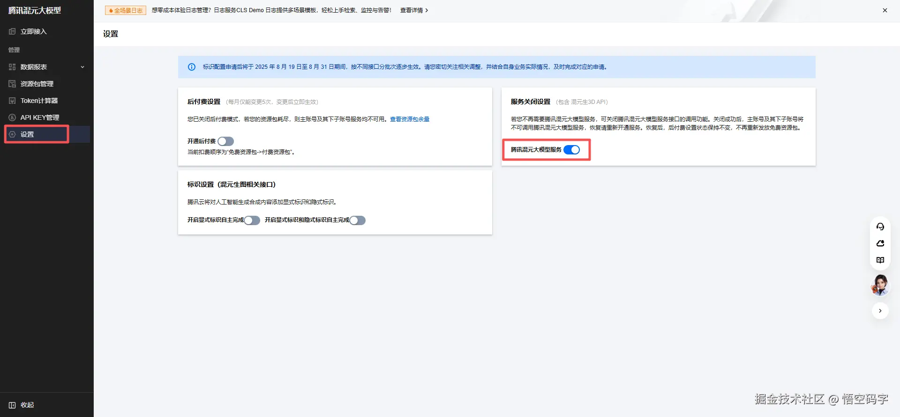
Task: Click the text 腾讯云将对人工智能生成合成内容添加显式标识和隐式标识
Action: tap(262, 202)
